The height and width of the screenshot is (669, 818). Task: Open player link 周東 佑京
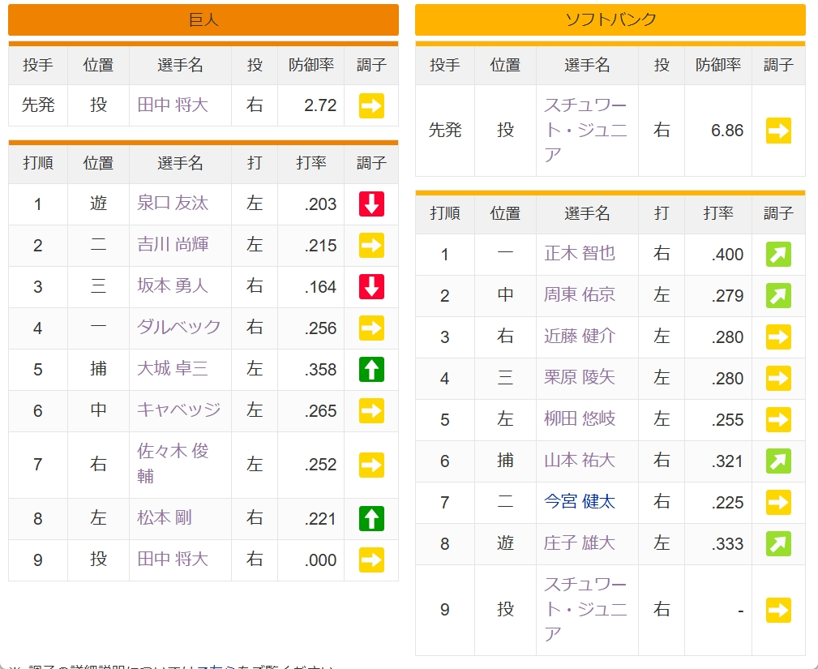580,294
